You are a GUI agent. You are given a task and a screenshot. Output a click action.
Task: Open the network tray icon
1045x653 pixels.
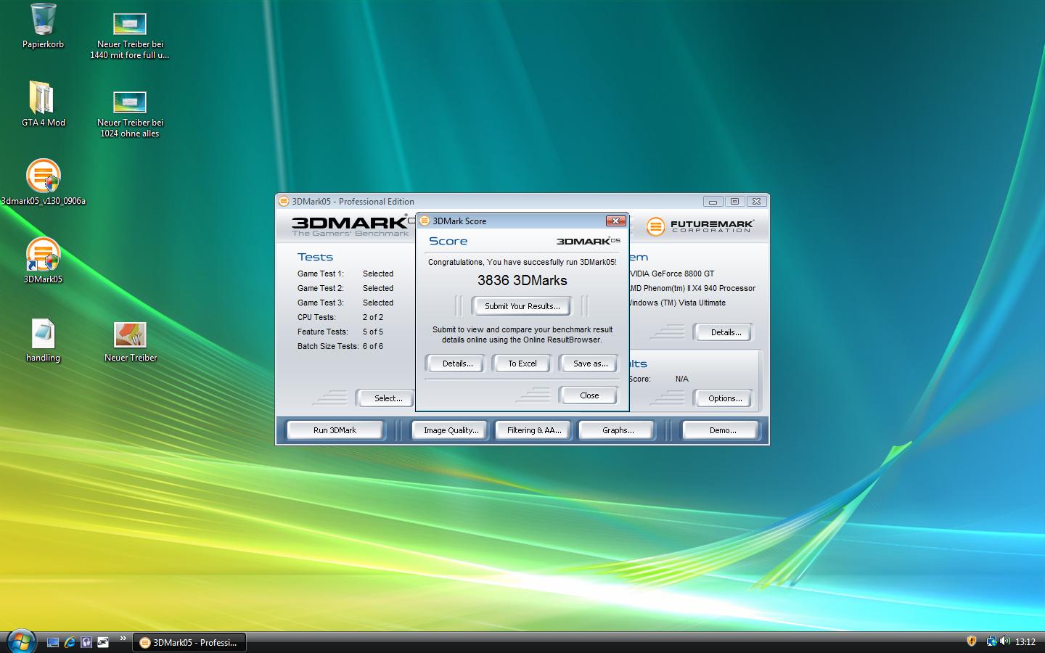coord(991,641)
